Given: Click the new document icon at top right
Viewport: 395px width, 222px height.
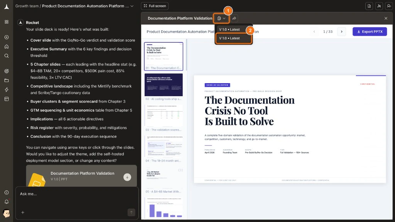Looking at the screenshot, I should (368, 6).
